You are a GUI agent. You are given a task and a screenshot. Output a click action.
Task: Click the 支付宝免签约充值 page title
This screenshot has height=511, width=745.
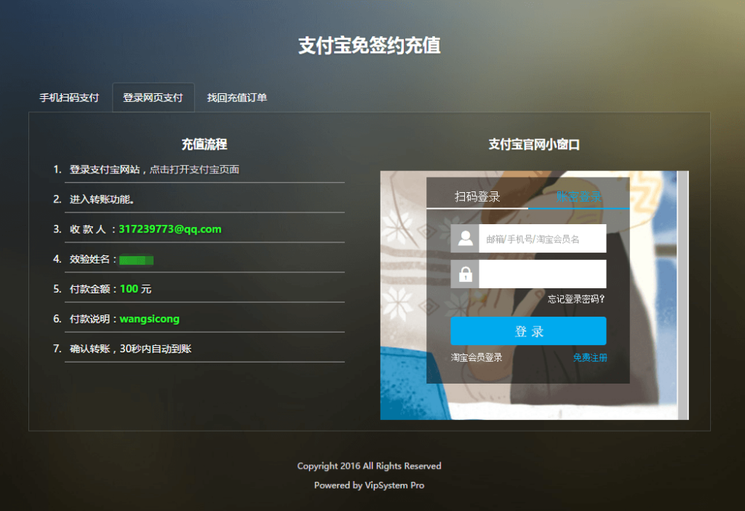click(370, 46)
